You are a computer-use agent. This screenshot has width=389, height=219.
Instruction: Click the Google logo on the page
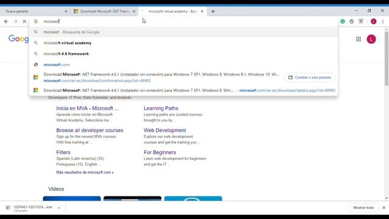pyautogui.click(x=19, y=39)
